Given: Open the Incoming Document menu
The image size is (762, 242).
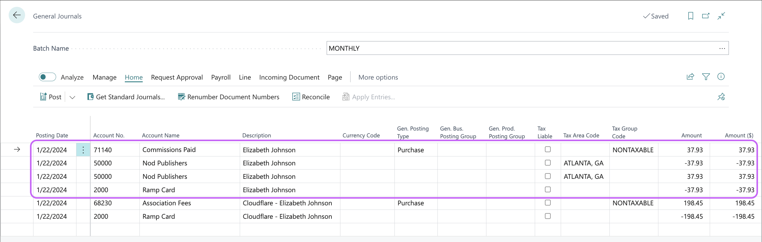Looking at the screenshot, I should [x=289, y=77].
